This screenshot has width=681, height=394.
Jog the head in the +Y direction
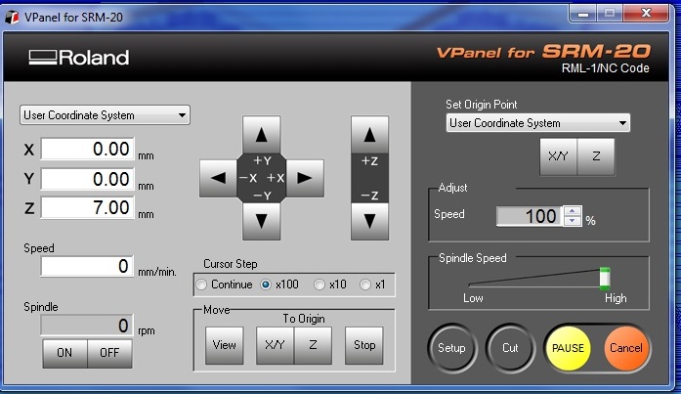click(261, 135)
